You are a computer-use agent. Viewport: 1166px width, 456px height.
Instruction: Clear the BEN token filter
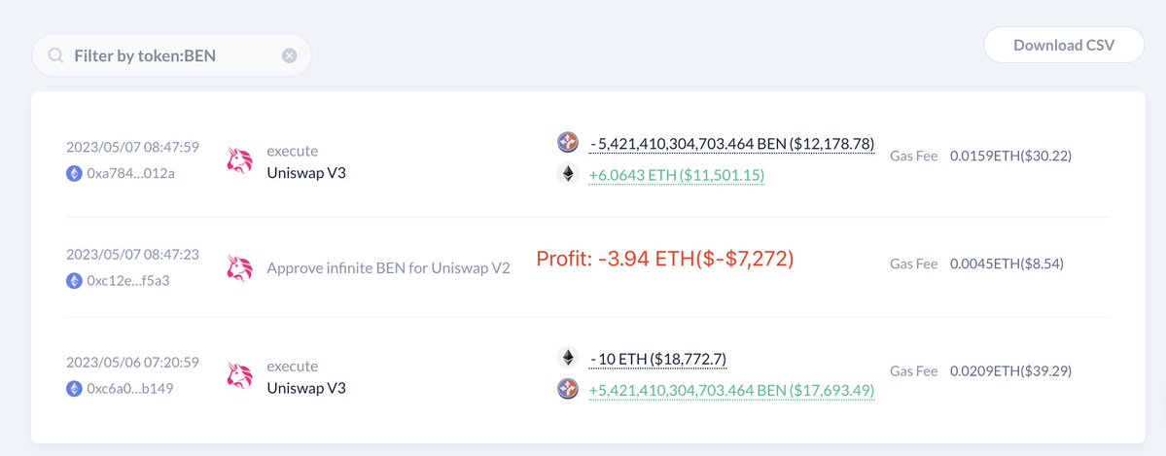pos(289,56)
